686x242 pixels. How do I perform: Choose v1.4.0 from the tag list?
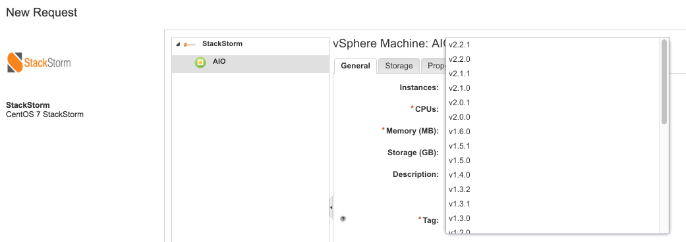553,175
